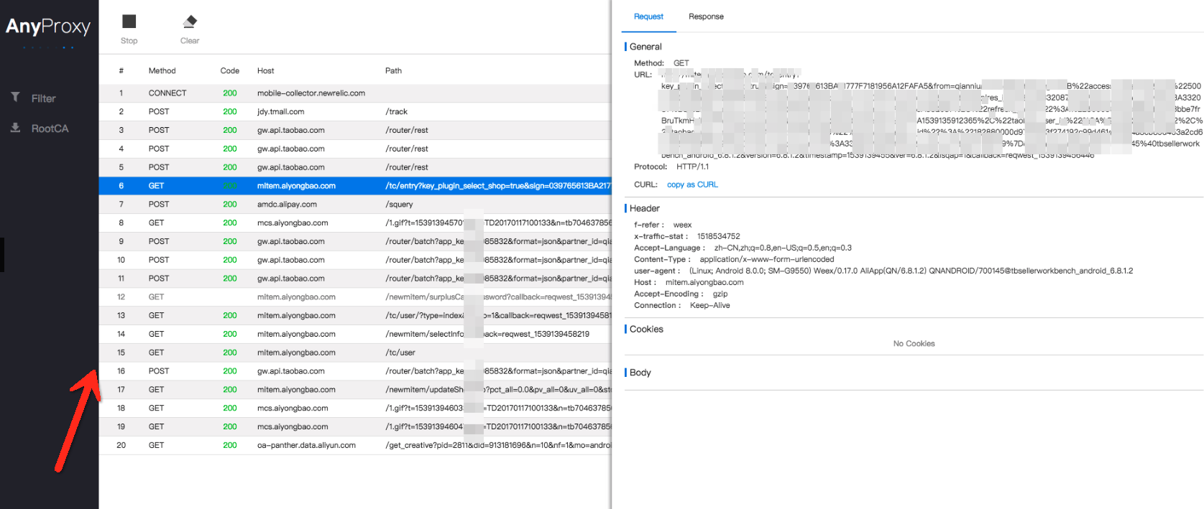Open the Filter funnel icon in sidebar
Image resolution: width=1204 pixels, height=509 pixels.
15,97
